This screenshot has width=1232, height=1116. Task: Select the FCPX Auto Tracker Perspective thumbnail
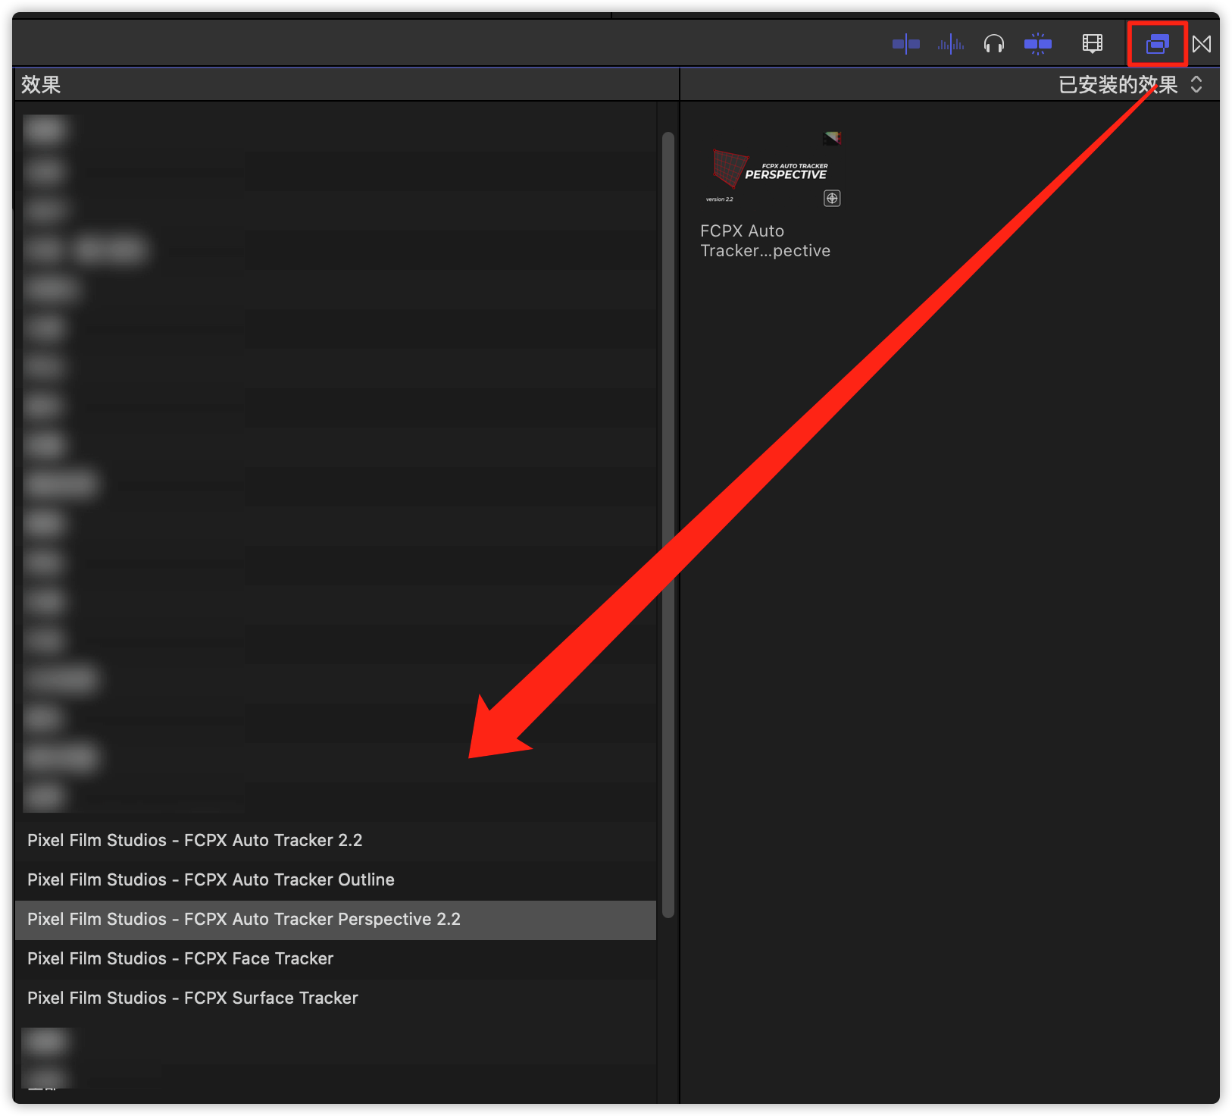pos(771,171)
